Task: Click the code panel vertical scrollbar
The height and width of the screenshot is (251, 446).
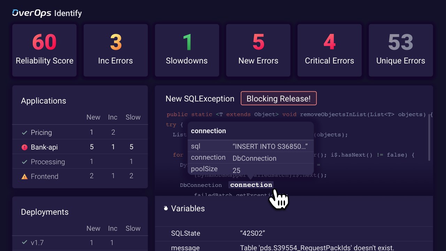Action: (429, 138)
